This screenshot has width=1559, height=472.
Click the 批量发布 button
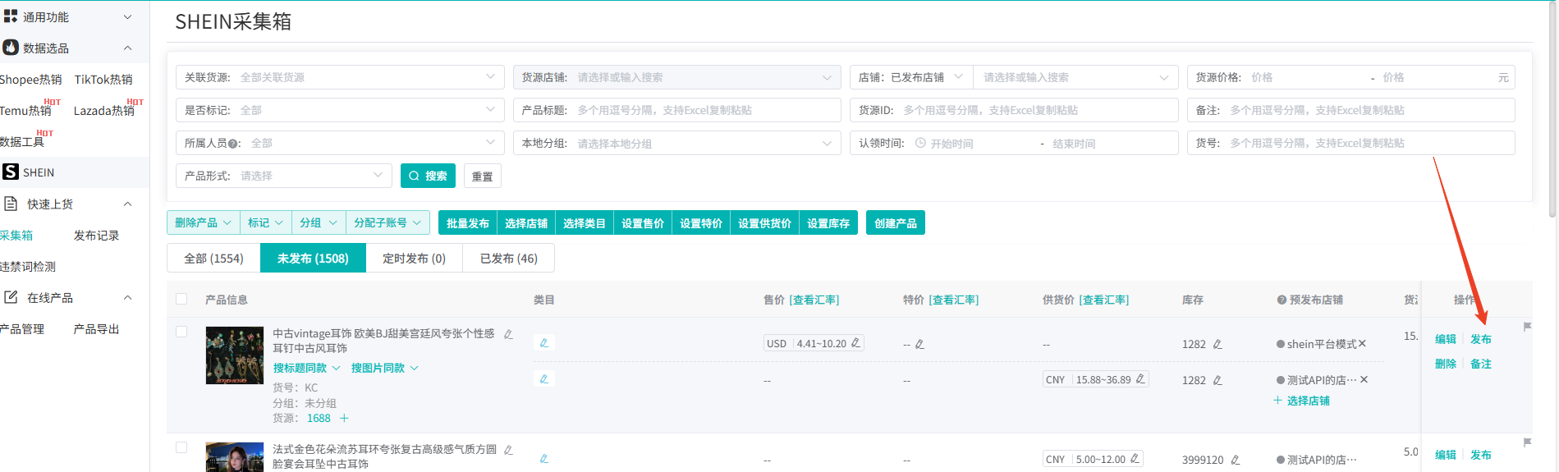point(468,222)
